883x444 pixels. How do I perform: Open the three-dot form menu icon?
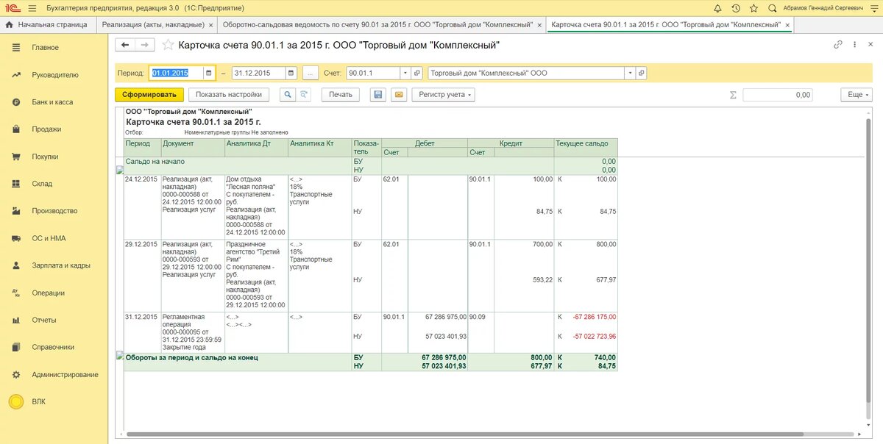pyautogui.click(x=855, y=45)
